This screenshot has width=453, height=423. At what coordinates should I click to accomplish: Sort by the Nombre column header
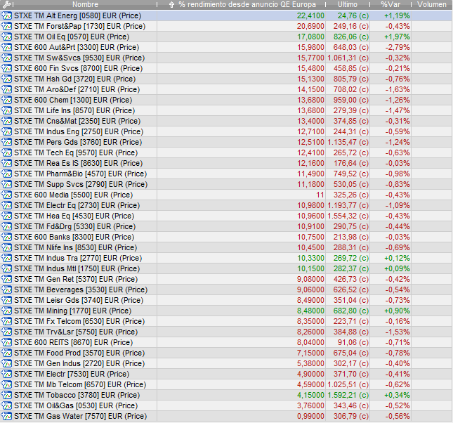coord(85,5)
